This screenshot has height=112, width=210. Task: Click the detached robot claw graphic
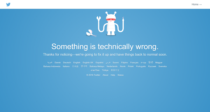pyautogui.click(x=91, y=33)
